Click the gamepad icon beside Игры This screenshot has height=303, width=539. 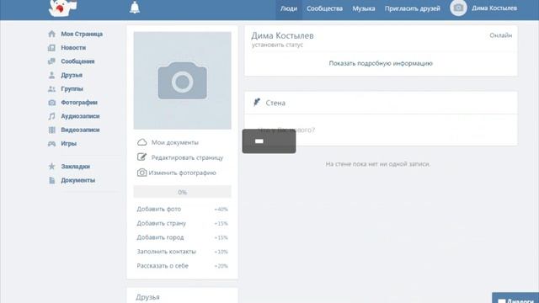pyautogui.click(x=51, y=144)
